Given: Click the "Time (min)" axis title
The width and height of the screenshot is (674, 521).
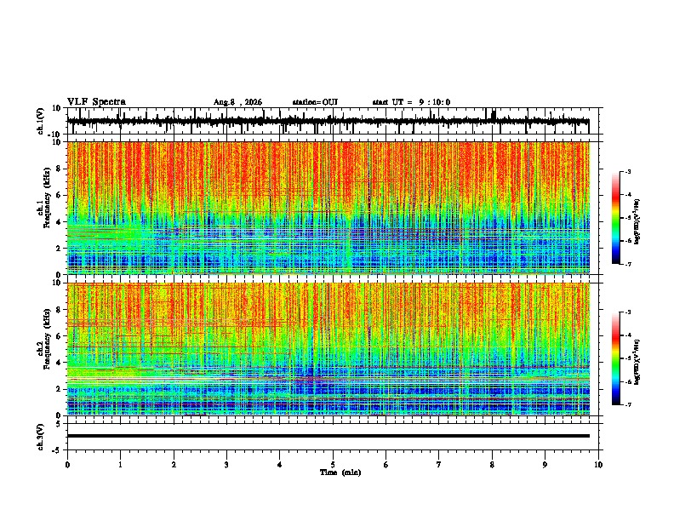Looking at the screenshot, I should 340,472.
